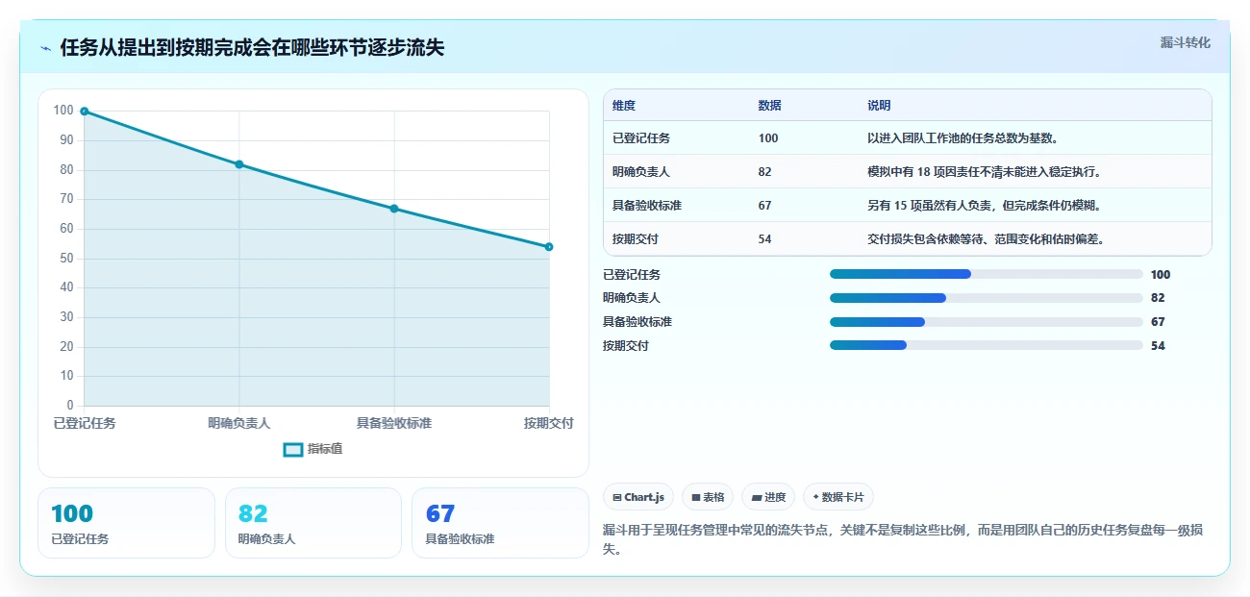
Task: Click the x-axis label 具备验收标准 on the chart
Action: pos(394,423)
